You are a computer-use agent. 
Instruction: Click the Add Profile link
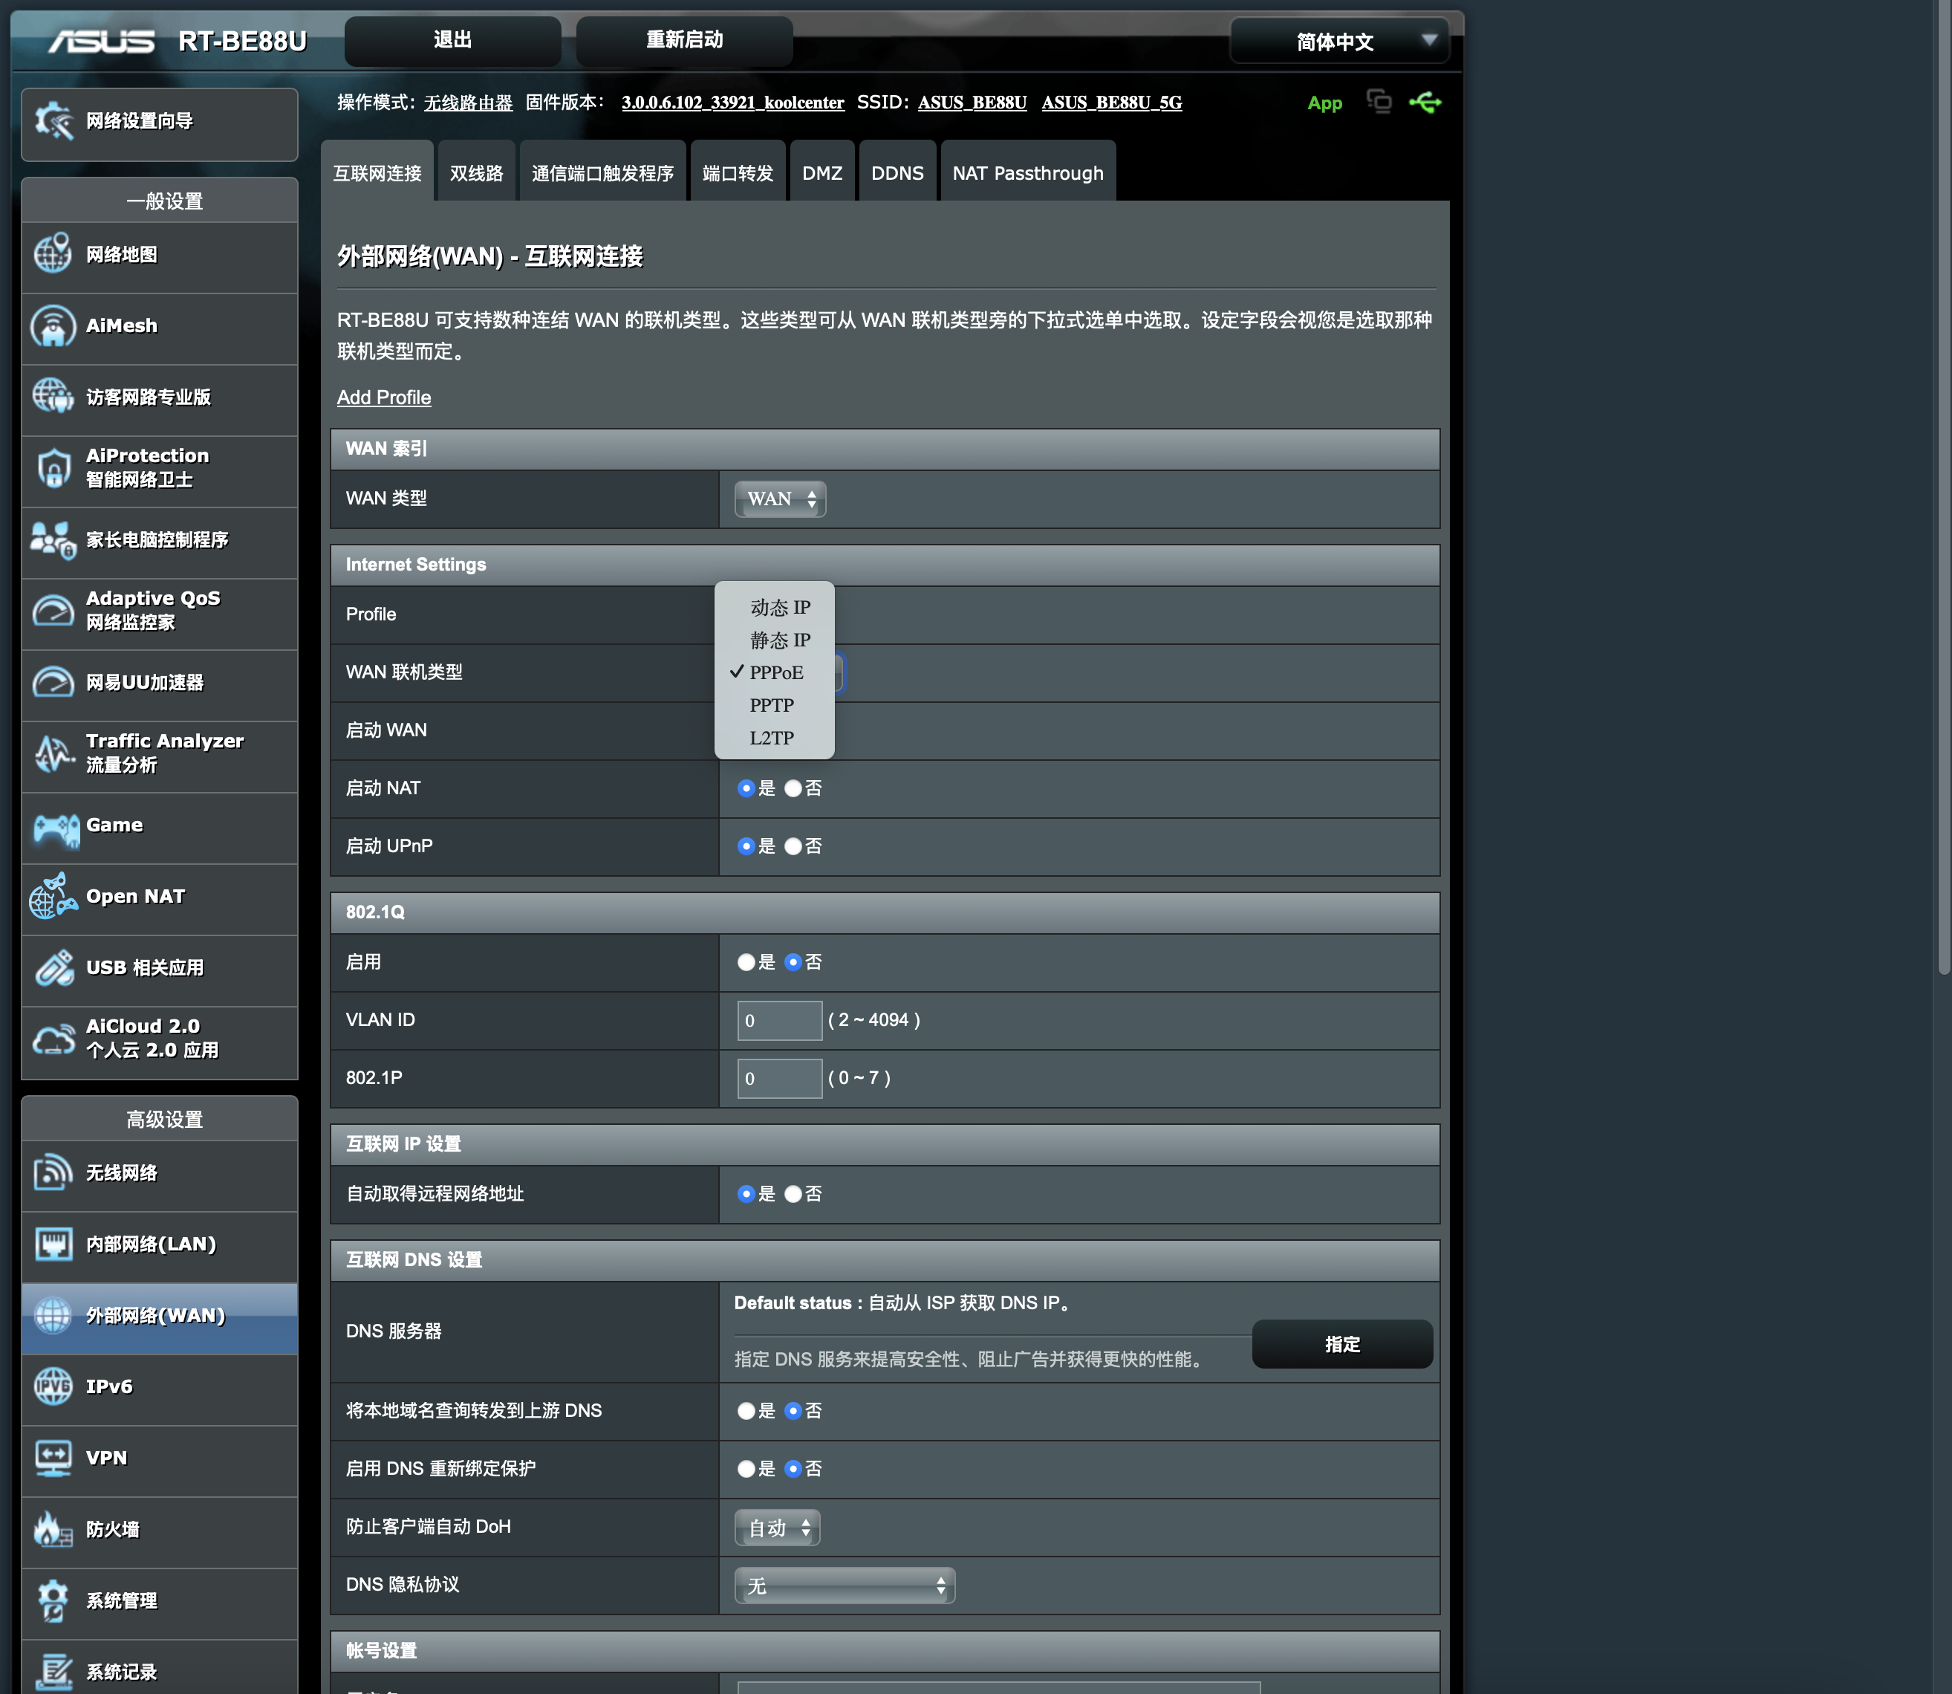pyautogui.click(x=383, y=398)
